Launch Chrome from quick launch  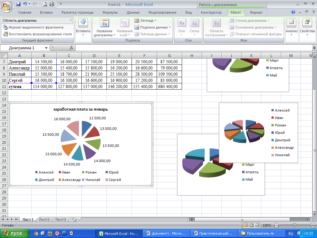[x=36, y=233]
